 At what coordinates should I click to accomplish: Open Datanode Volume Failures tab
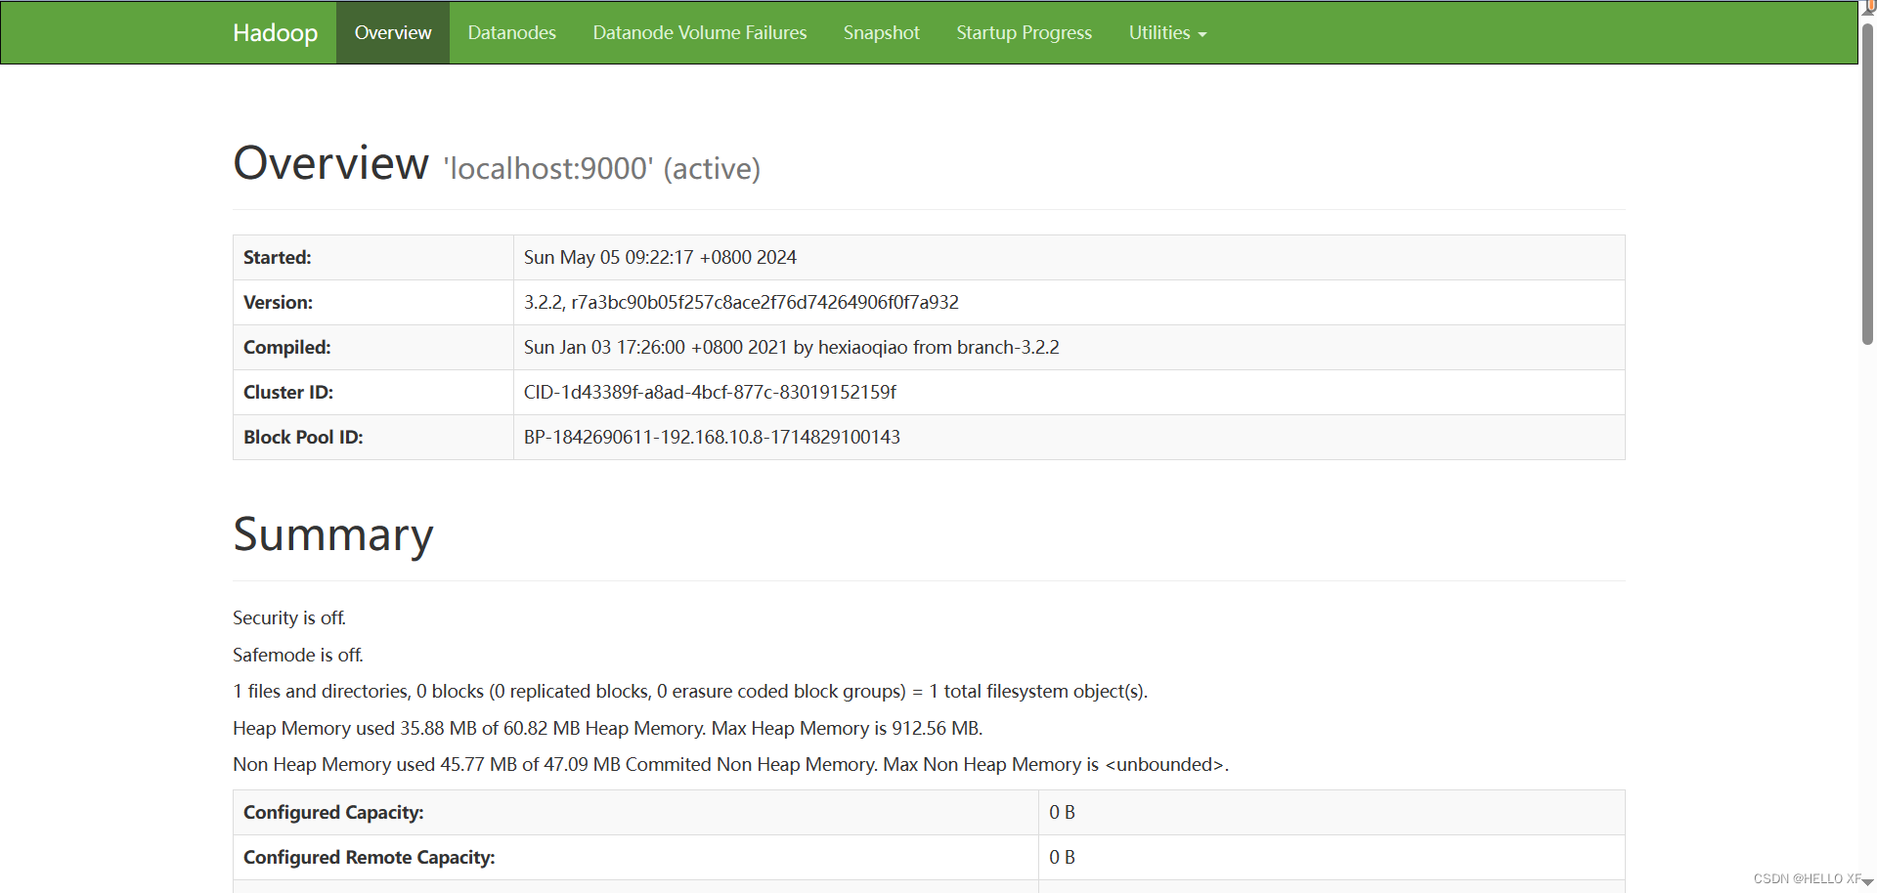(700, 32)
